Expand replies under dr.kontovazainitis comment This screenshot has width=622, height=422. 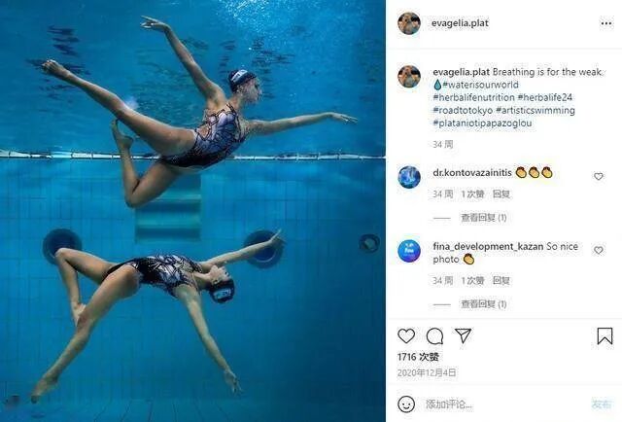(x=484, y=218)
